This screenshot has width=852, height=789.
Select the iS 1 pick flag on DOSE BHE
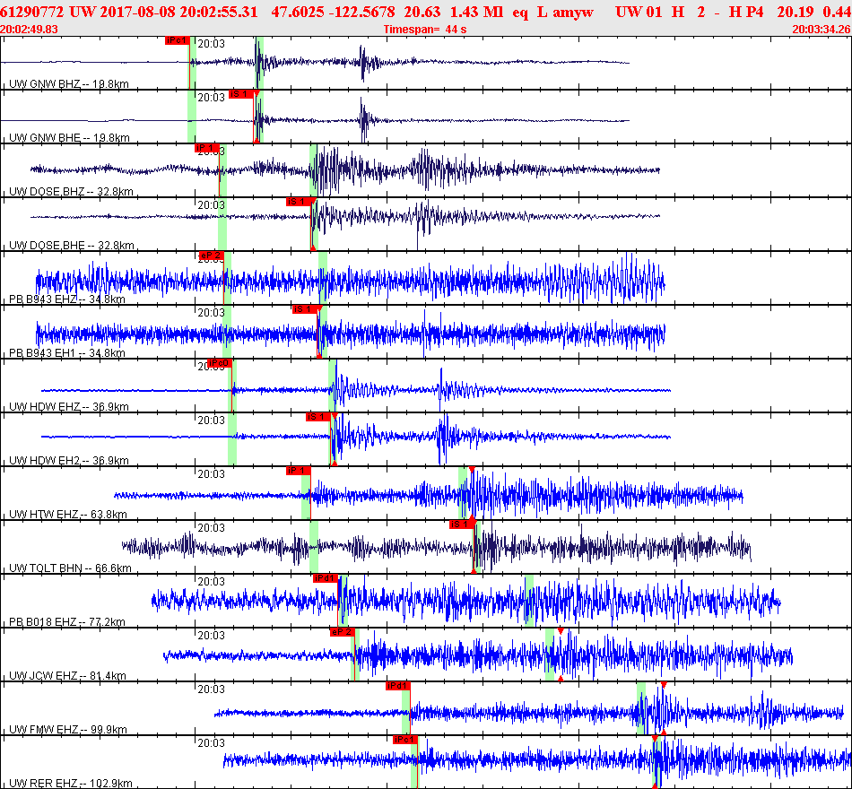click(299, 202)
